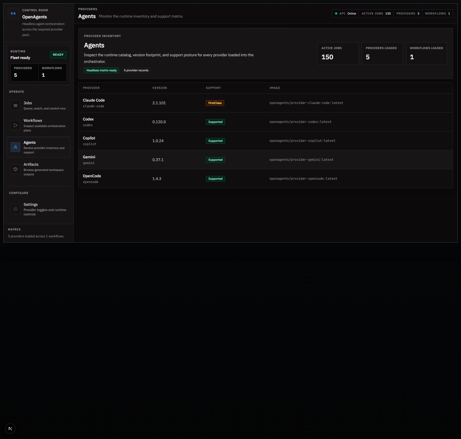Select the OpenCode provider name
Viewport: 461px width, 439px height.
tap(92, 176)
